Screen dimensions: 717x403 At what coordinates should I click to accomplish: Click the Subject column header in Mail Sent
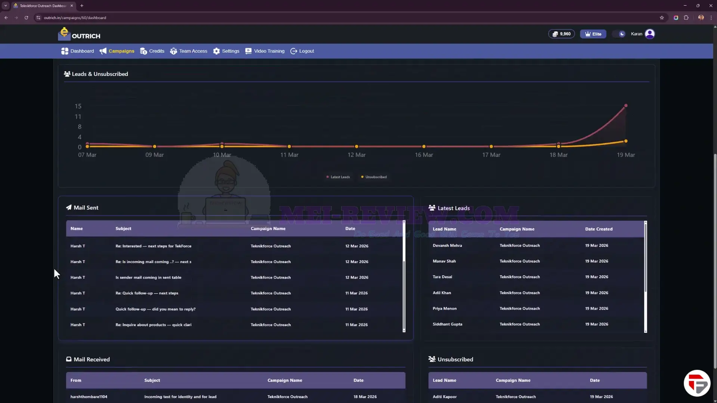[x=123, y=229]
